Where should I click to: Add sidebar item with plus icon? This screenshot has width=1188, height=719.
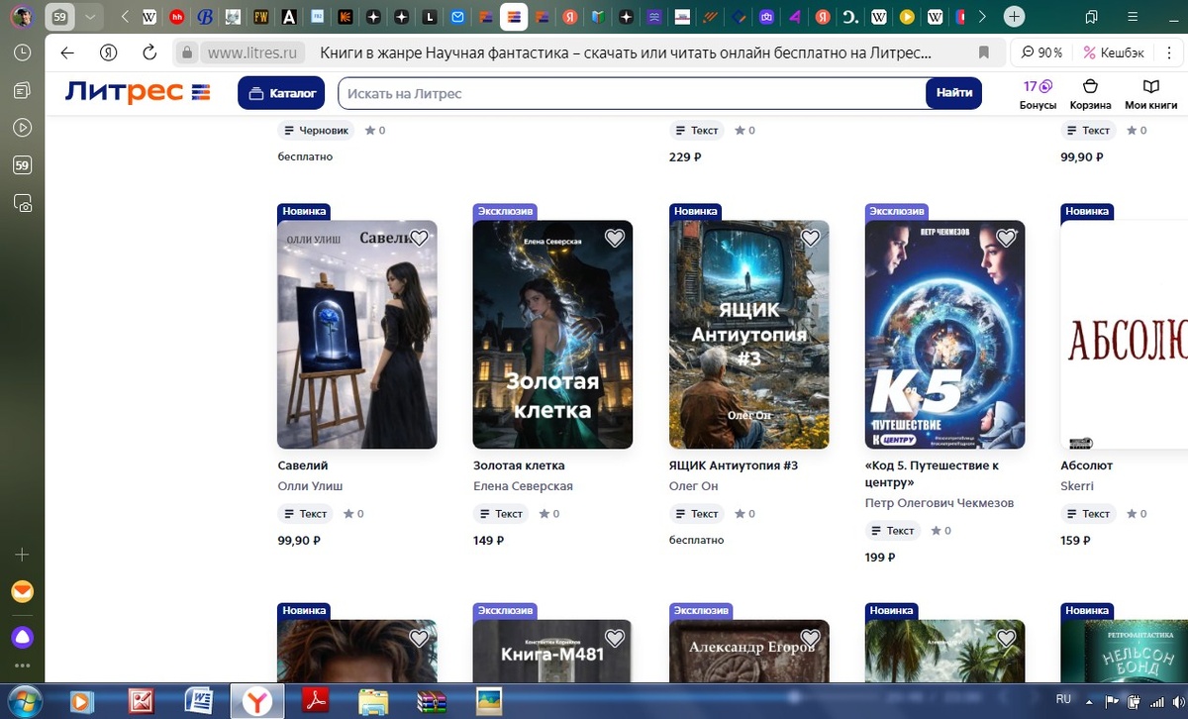click(22, 555)
